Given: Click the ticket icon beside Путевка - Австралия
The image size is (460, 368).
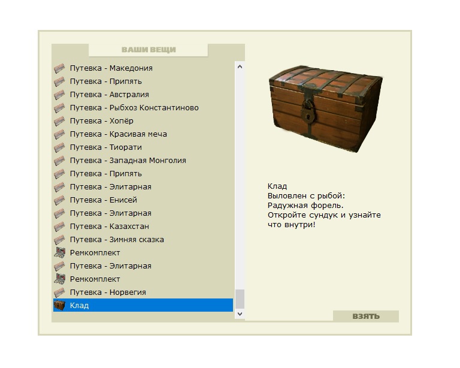Looking at the screenshot, I should [59, 95].
